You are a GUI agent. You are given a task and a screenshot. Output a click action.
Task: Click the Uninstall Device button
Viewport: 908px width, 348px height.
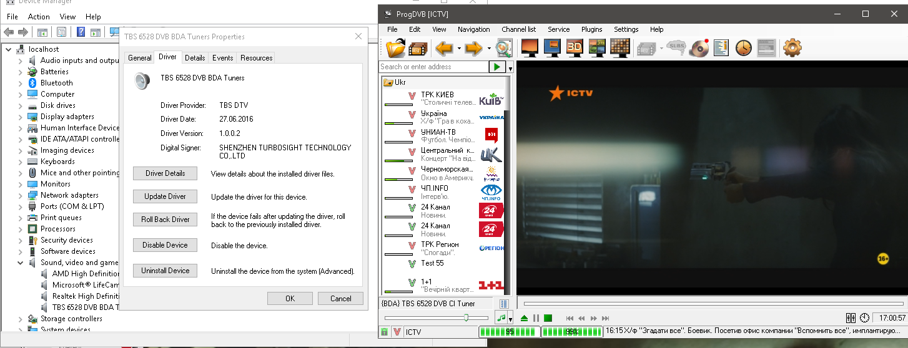[x=165, y=271]
